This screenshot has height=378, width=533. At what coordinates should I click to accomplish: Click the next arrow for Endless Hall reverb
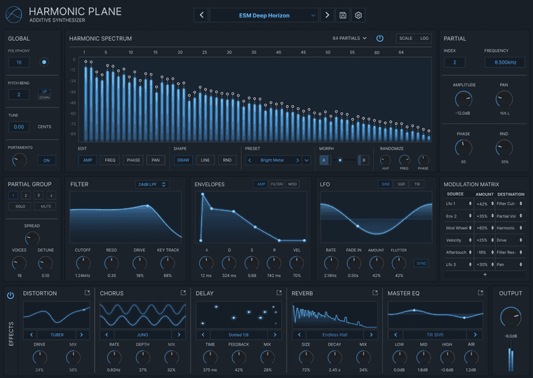(x=371, y=335)
